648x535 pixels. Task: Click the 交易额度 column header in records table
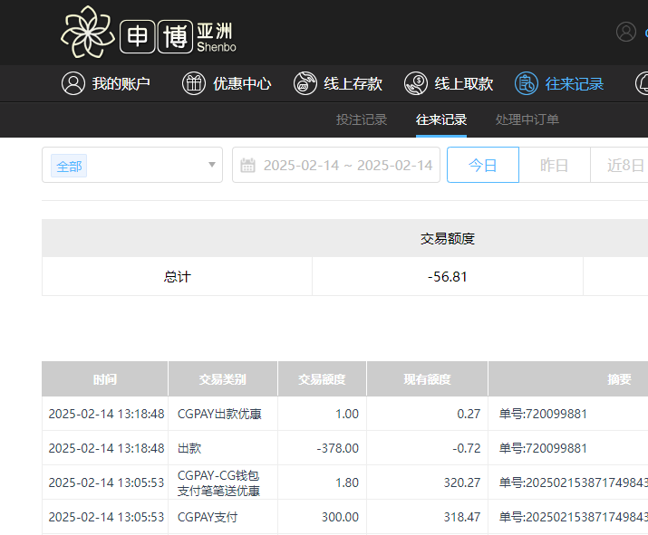pos(322,379)
